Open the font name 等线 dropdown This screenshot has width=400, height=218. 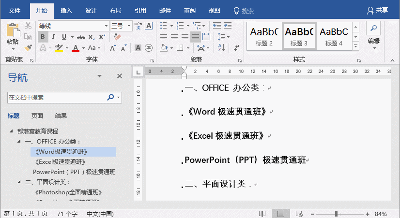click(x=107, y=26)
